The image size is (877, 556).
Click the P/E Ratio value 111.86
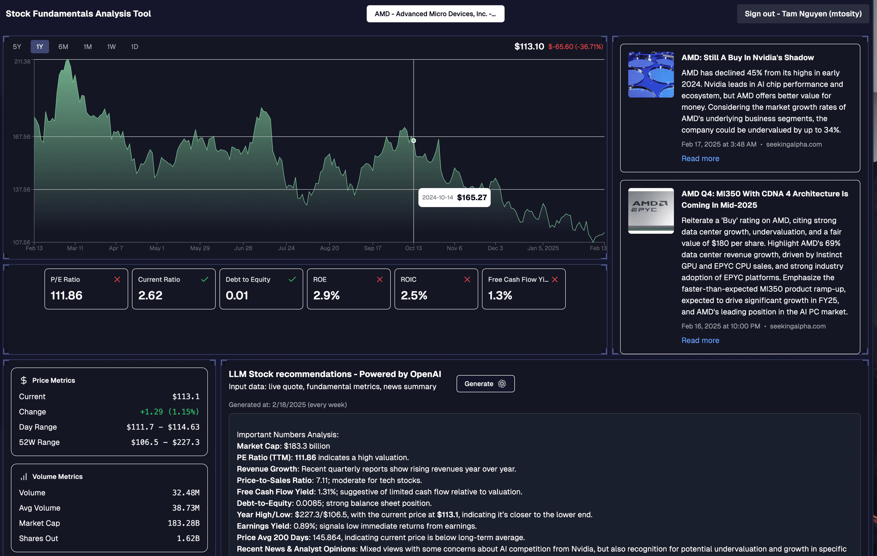point(66,296)
